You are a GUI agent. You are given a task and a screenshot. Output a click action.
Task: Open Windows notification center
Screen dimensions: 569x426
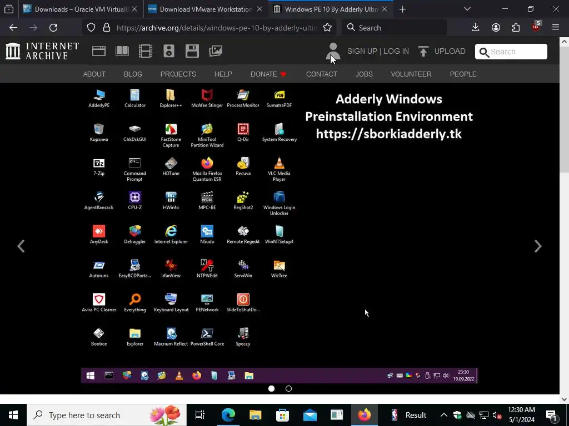coord(552,415)
